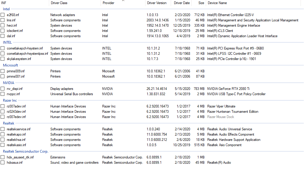Enable the realtekservice.inf checkbox
Screen dimensions: 305x169
[x=3, y=129]
